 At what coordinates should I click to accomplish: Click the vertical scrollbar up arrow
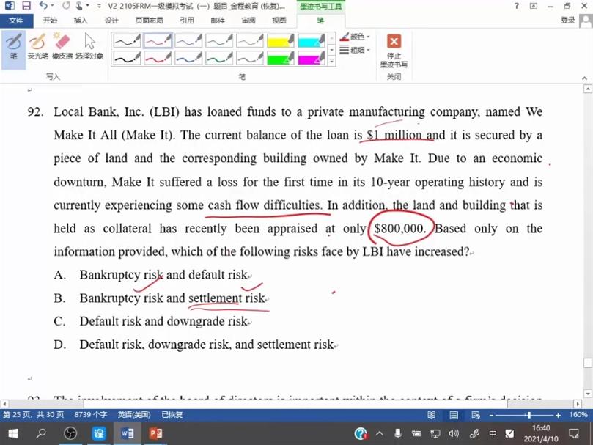[x=588, y=89]
